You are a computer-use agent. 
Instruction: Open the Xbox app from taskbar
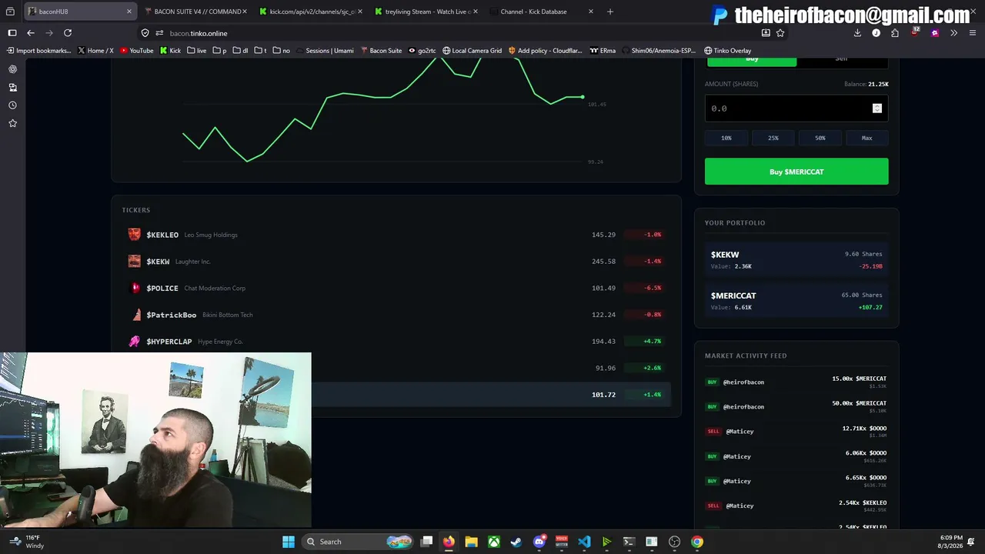coord(494,542)
